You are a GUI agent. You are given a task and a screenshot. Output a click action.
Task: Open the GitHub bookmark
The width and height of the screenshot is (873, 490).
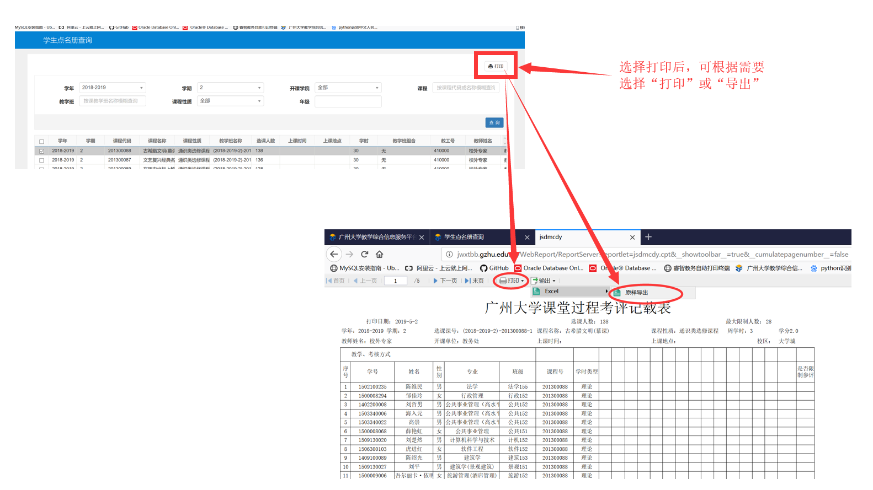(x=494, y=268)
